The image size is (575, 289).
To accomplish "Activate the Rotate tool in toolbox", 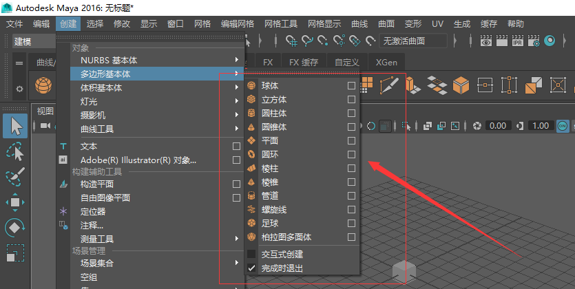I will [15, 228].
